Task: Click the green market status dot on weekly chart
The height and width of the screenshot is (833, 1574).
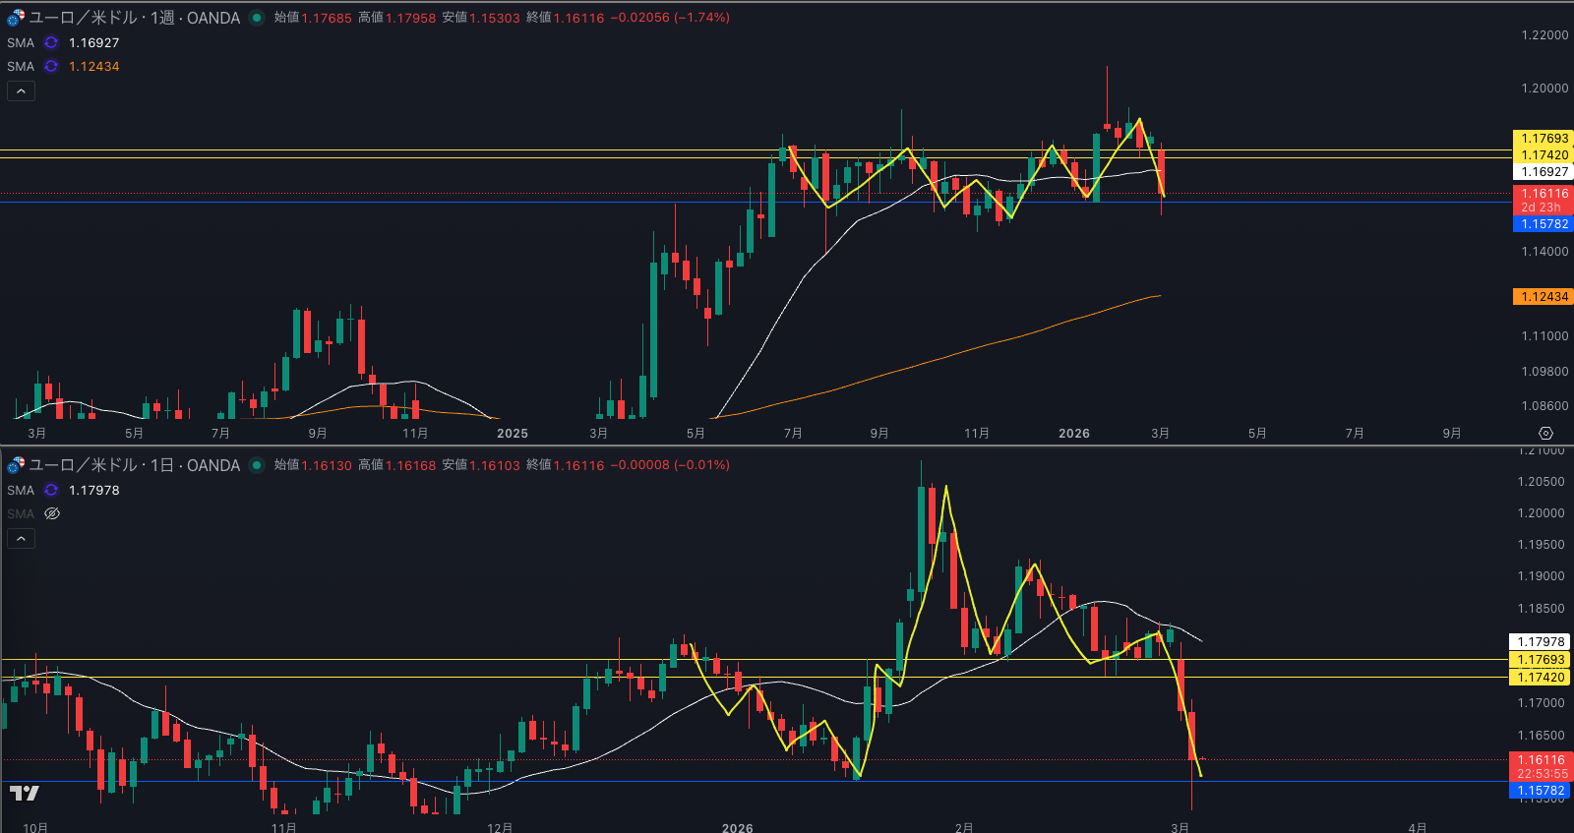Action: (x=257, y=18)
